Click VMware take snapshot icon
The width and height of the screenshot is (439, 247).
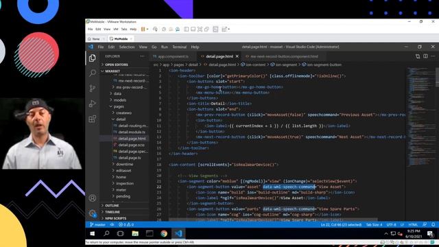coord(164,29)
